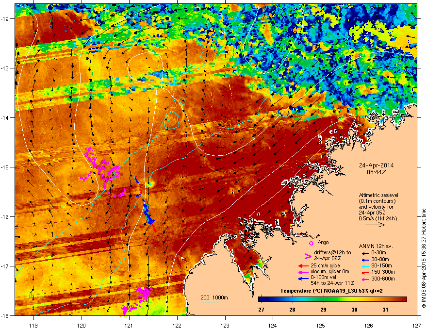The width and height of the screenshot is (427, 330).
Task: Click the red glider arrow on the map
Action: point(154,228)
